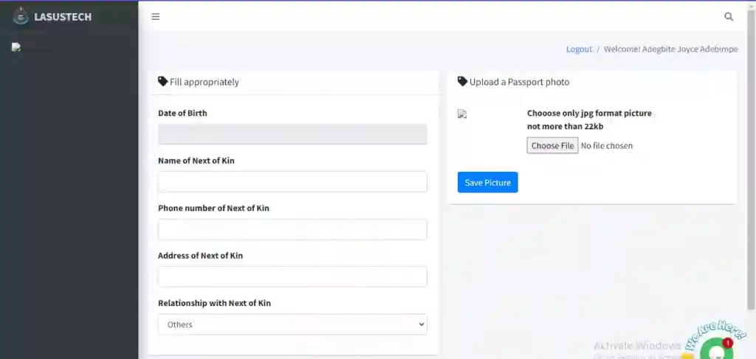
Task: Open the search magnifier icon
Action: [x=729, y=17]
